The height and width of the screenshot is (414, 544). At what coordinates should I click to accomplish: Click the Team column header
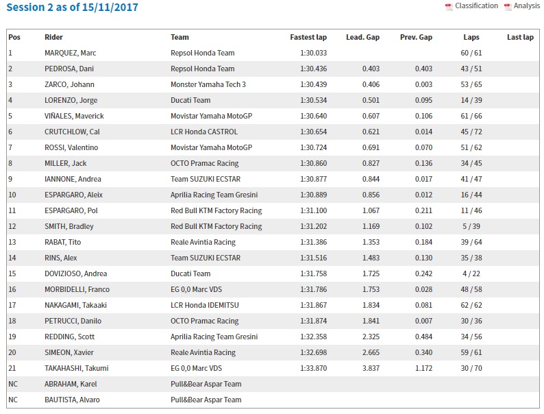[x=180, y=37]
